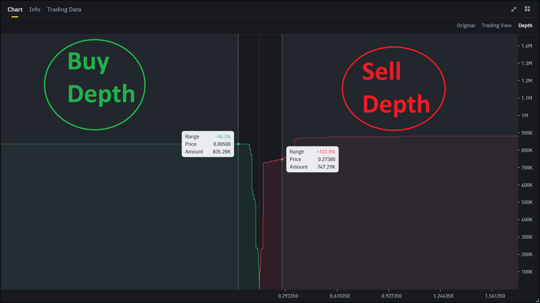540x303 pixels.
Task: Click the 0.927350 price axis label
Action: click(x=391, y=296)
